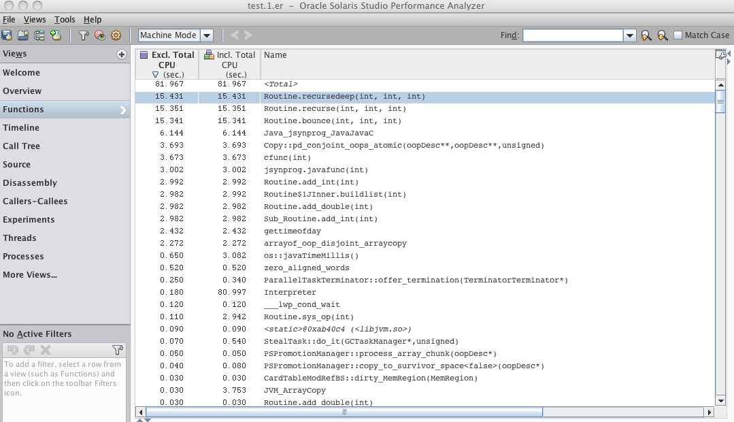
Task: Click the scroll down arrow of the table
Action: pyautogui.click(x=721, y=401)
